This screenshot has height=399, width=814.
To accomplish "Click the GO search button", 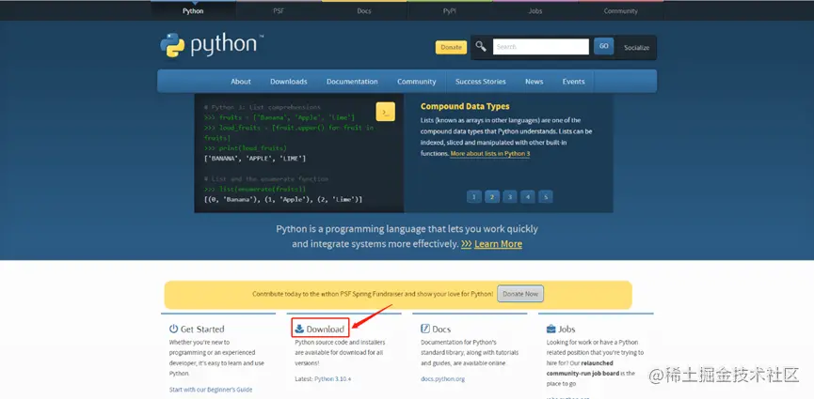I will coord(604,46).
